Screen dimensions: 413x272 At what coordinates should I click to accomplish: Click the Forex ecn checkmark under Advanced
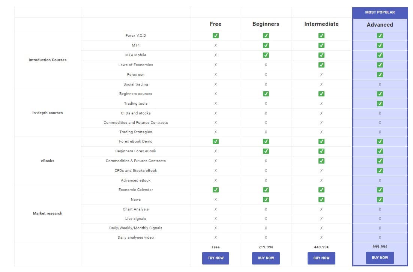(380, 74)
